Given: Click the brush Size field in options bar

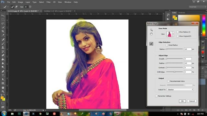Looking at the screenshot, I should [27, 7].
